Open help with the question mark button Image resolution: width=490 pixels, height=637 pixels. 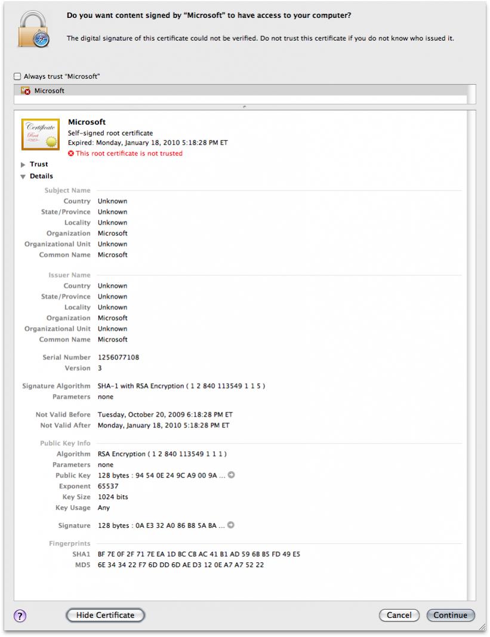click(19, 616)
